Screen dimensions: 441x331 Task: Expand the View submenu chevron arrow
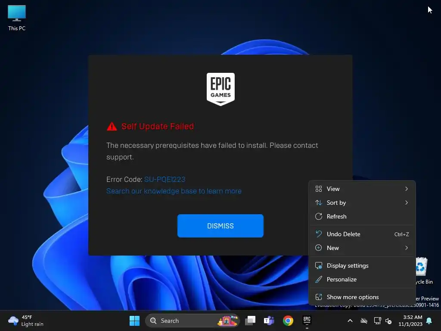(x=407, y=189)
